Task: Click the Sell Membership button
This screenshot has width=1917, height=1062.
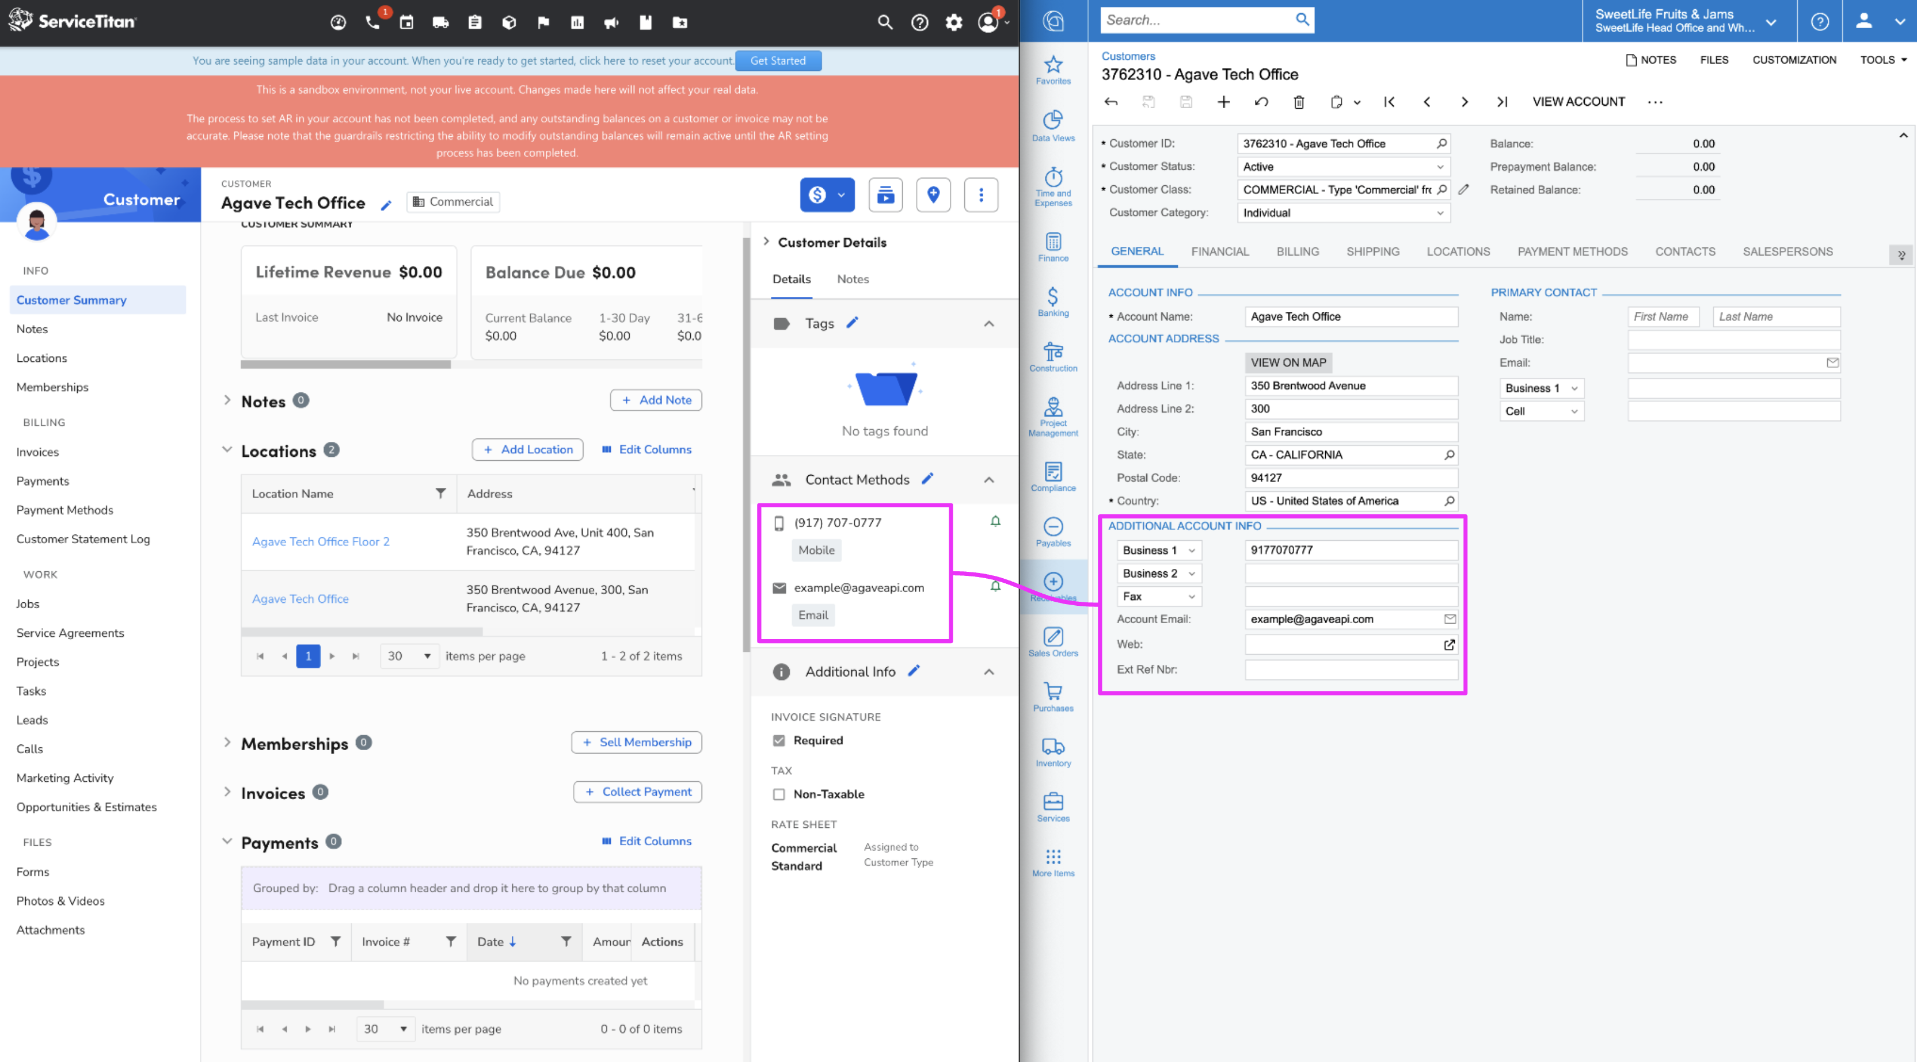Action: (636, 742)
